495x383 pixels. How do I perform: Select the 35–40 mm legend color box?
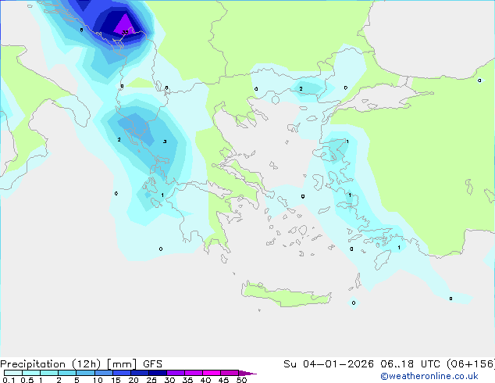[193, 373]
